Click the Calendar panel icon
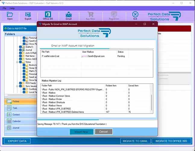Image resolution: width=195 pixels, height=151 pixels. click(9, 121)
